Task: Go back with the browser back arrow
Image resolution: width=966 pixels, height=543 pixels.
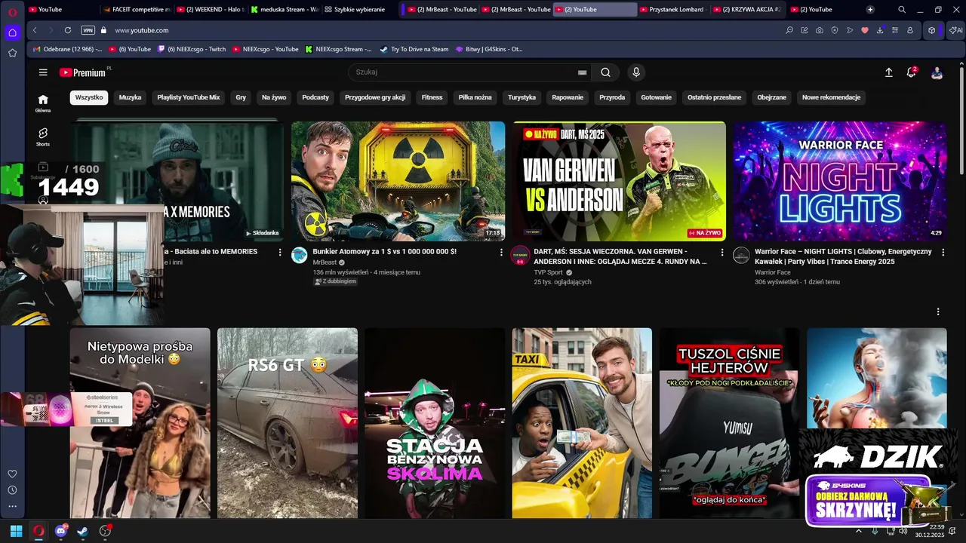Action: click(35, 30)
